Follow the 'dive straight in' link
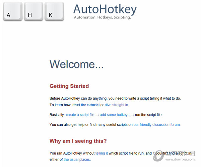Screen dimensions: 201x167 [x=117, y=105]
